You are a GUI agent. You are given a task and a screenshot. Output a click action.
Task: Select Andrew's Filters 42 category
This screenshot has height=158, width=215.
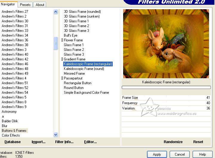coord(15,59)
